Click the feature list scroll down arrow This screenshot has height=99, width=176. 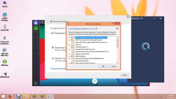pyautogui.click(x=117, y=62)
